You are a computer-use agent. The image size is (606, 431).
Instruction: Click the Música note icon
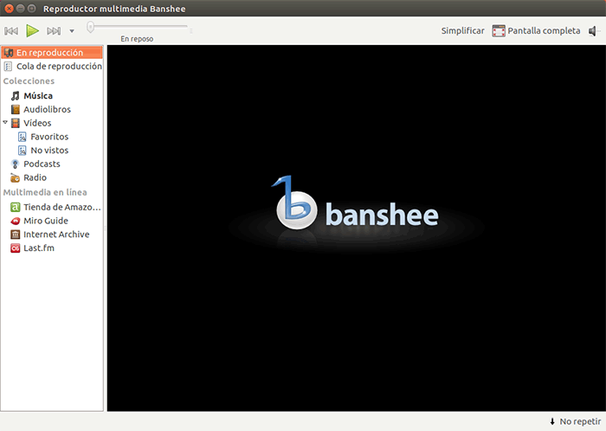pyautogui.click(x=15, y=96)
